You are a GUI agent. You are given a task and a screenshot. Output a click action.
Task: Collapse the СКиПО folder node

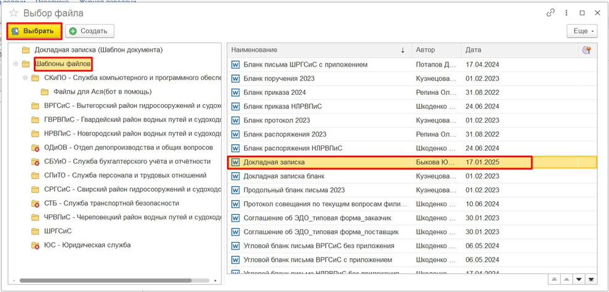point(25,78)
